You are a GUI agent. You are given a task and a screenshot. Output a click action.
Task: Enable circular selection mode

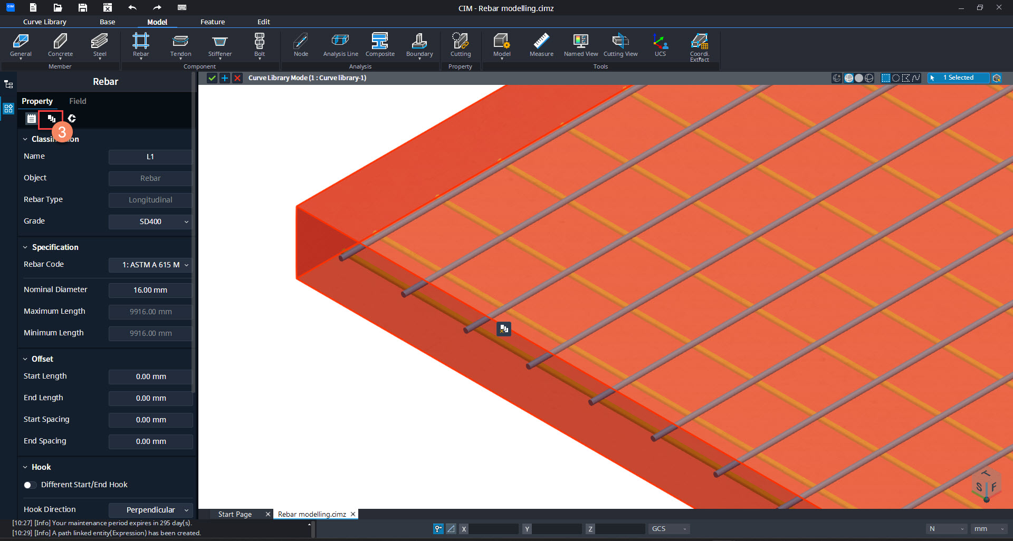(x=896, y=78)
